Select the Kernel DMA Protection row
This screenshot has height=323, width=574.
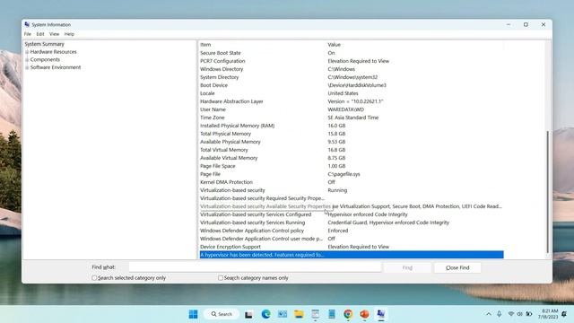352,182
